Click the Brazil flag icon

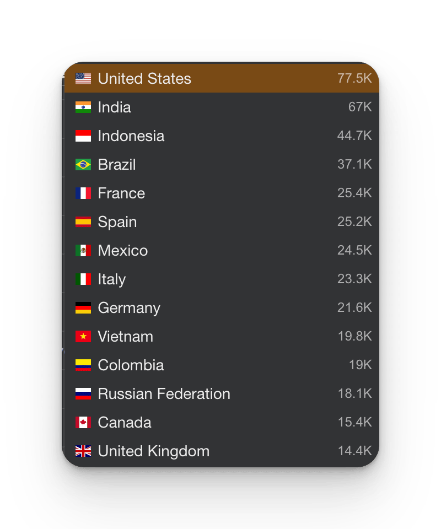(x=83, y=165)
